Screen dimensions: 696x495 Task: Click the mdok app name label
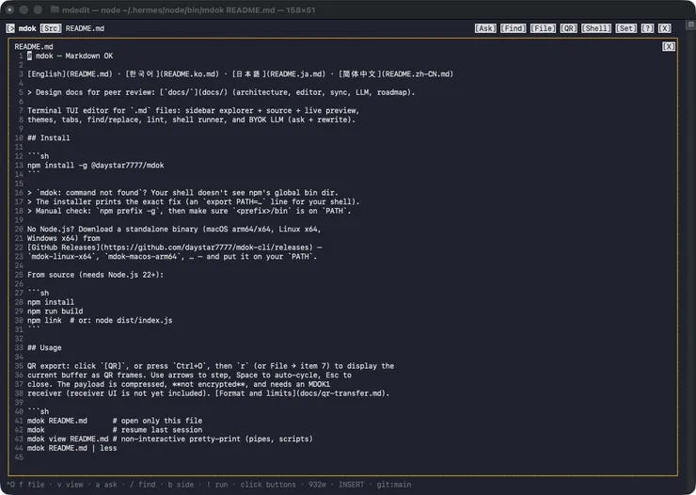click(x=27, y=28)
